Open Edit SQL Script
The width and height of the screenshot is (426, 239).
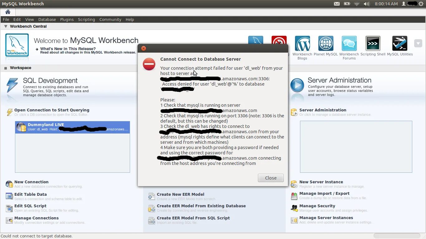(30, 206)
